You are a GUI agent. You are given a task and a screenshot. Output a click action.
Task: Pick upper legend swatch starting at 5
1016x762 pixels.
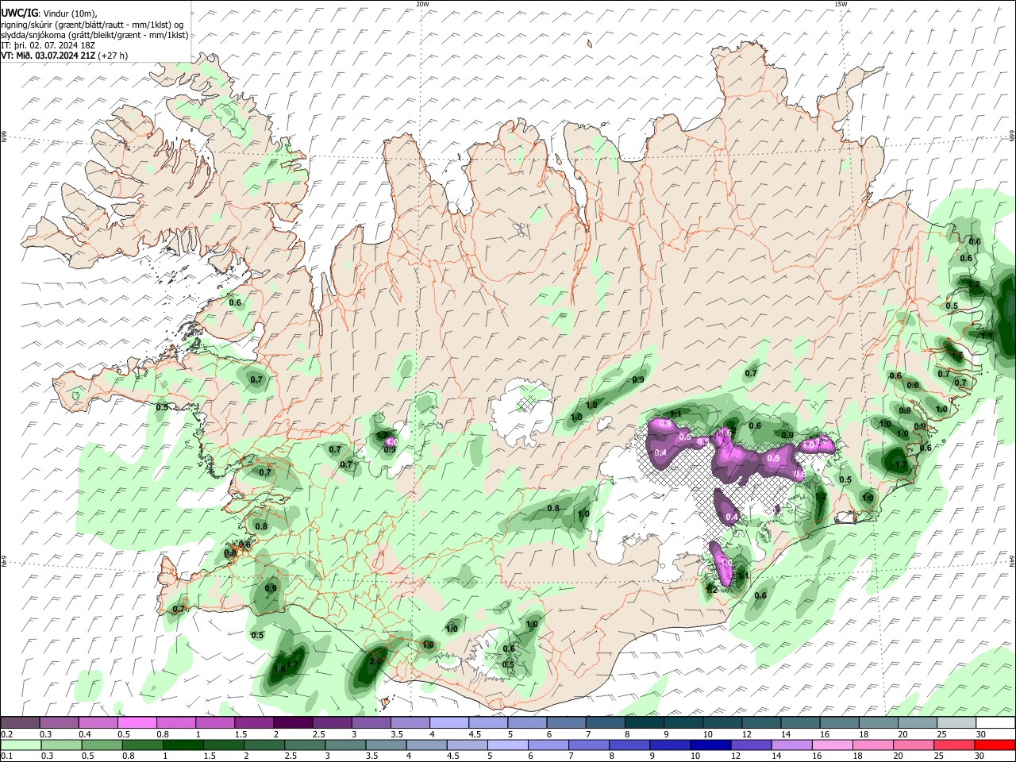527,723
